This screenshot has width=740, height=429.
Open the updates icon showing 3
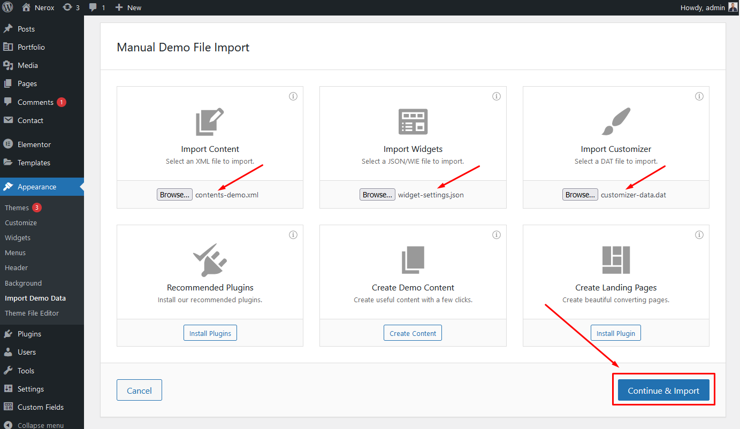[71, 7]
